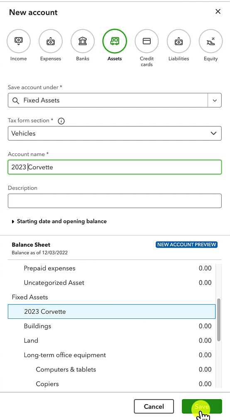Close the New account panel

(218, 12)
